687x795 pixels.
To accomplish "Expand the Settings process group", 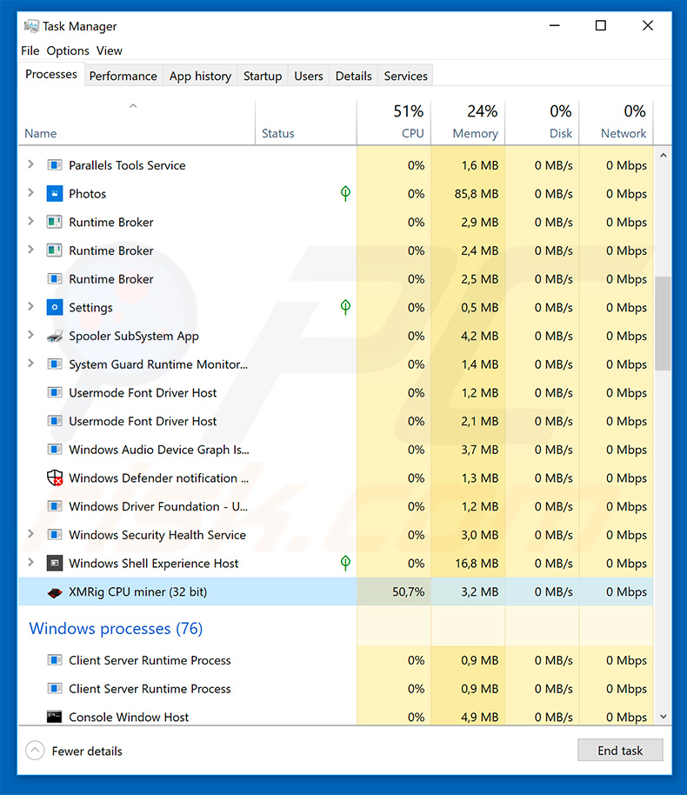I will click(x=31, y=306).
